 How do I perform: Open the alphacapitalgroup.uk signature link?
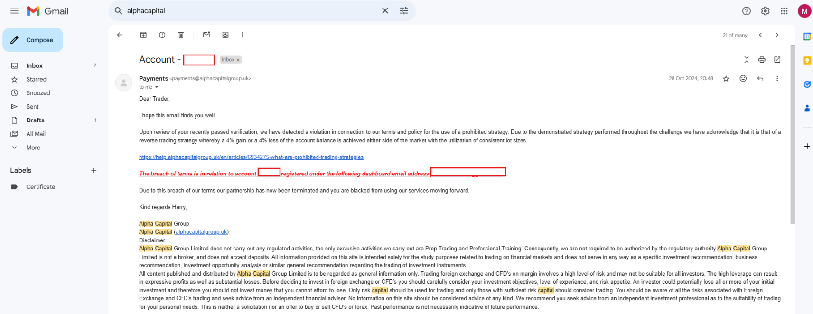pyautogui.click(x=201, y=232)
